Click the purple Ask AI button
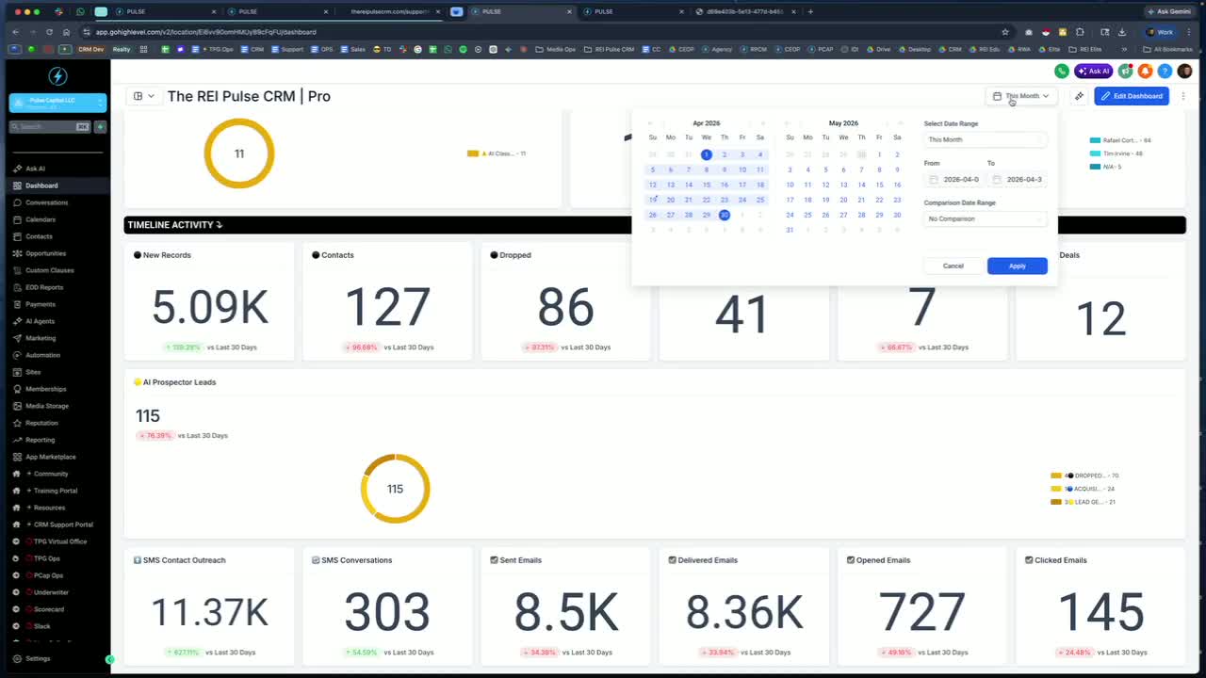Viewport: 1206px width, 678px height. click(x=1093, y=71)
